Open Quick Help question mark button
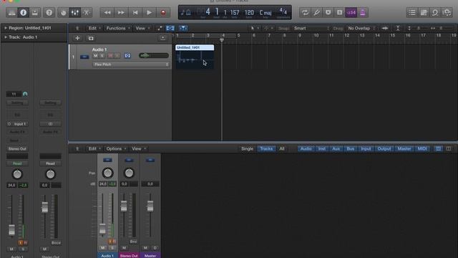 (49, 13)
